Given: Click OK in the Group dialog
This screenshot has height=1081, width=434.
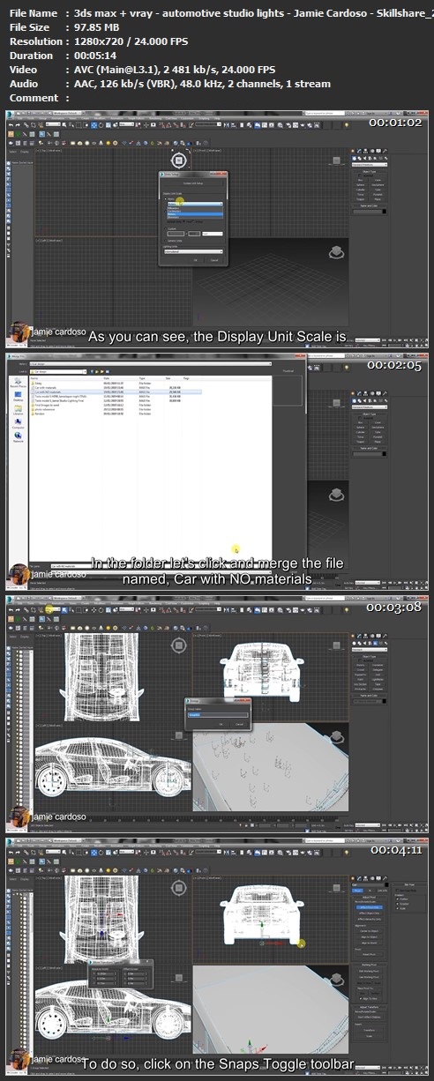Looking at the screenshot, I should [x=221, y=724].
